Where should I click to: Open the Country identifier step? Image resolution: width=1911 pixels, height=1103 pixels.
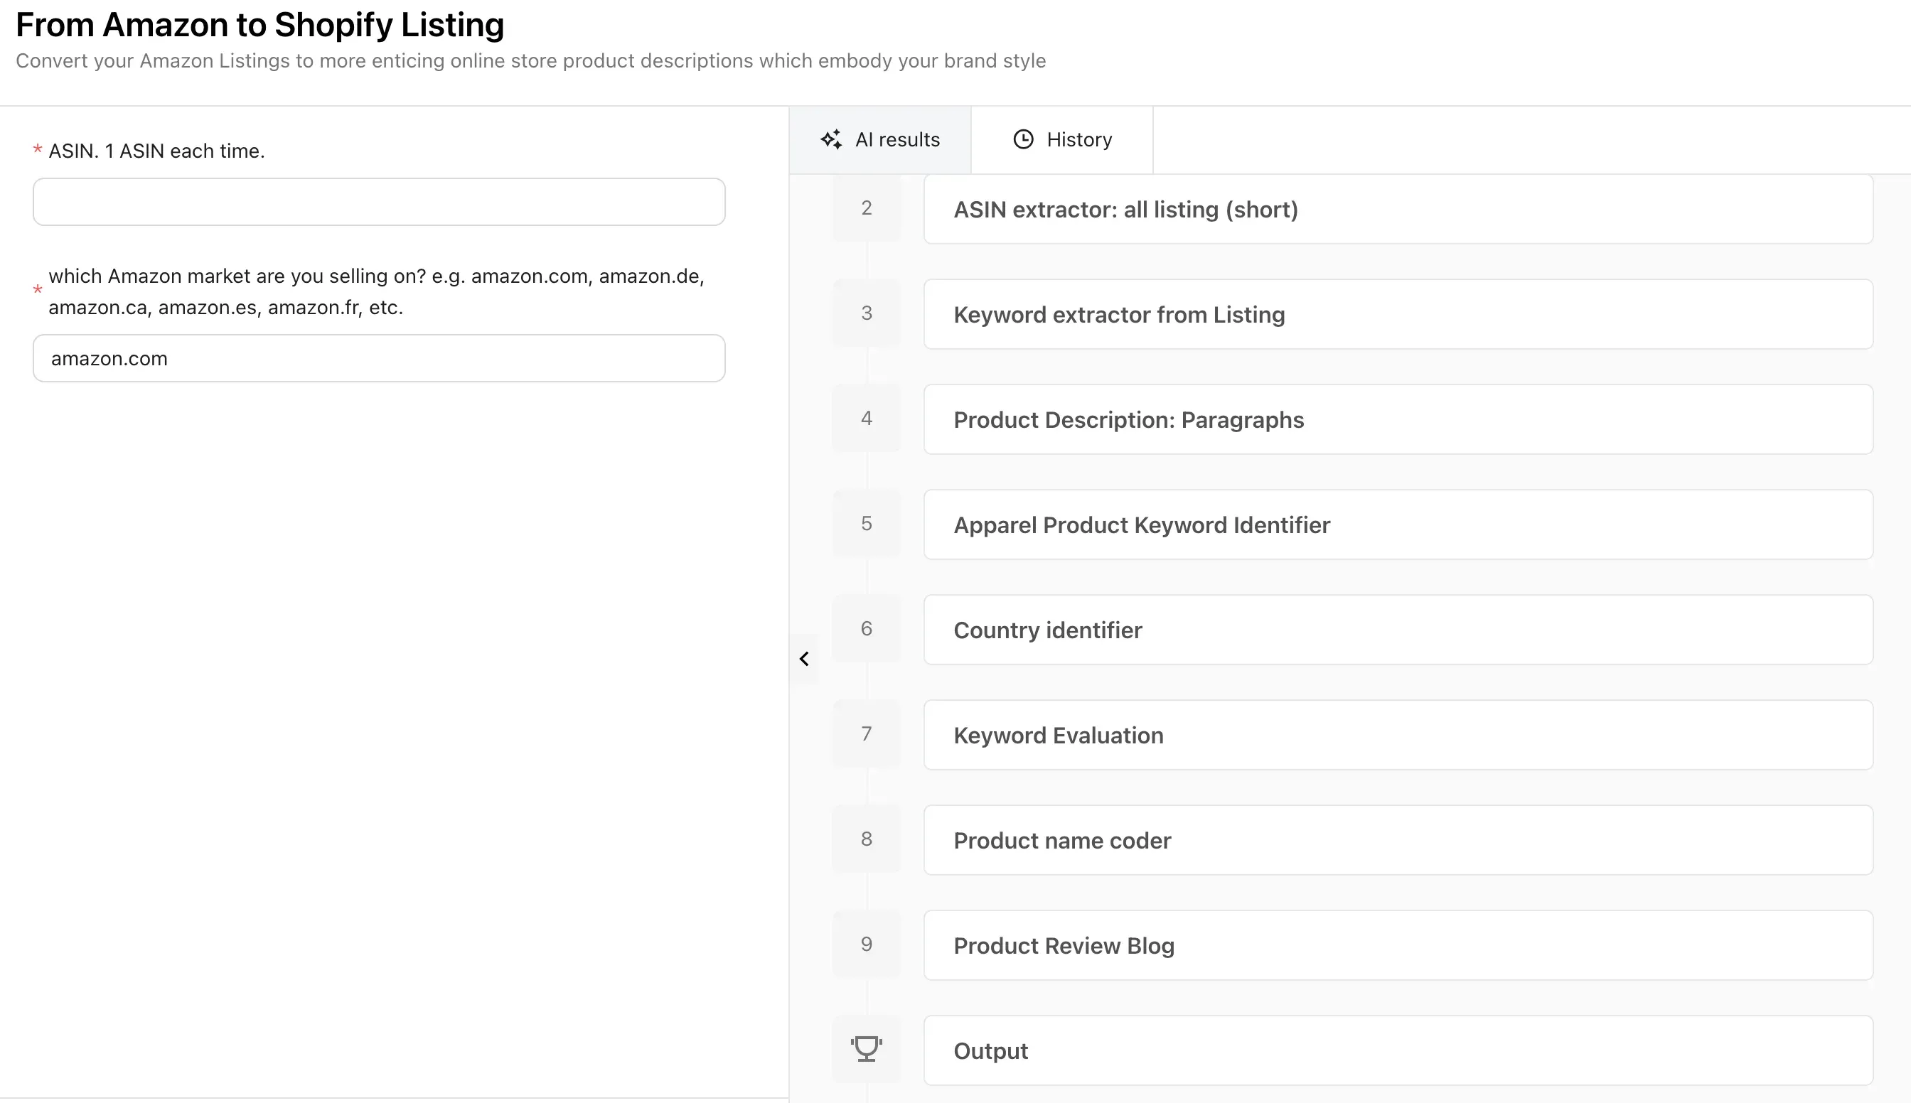(1398, 630)
